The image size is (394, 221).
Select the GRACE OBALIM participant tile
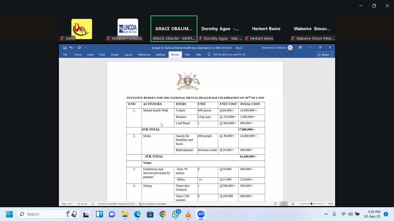coord(174,29)
